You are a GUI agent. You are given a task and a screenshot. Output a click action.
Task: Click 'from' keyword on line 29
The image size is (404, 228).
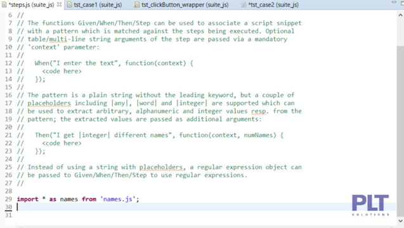point(89,199)
